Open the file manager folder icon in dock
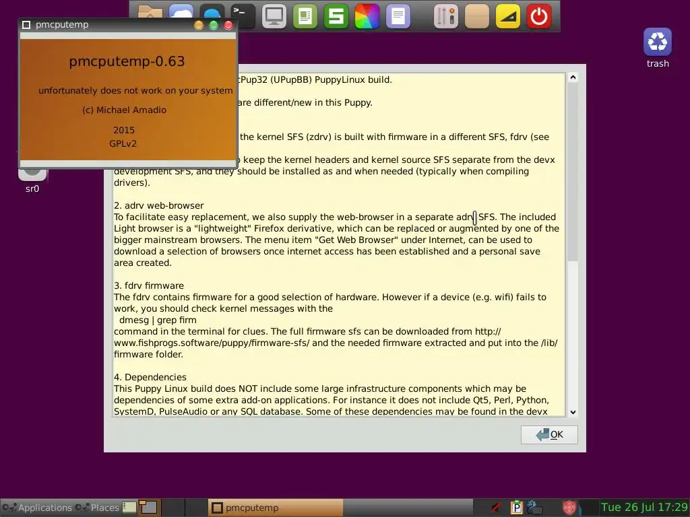Image resolution: width=690 pixels, height=517 pixels. tap(150, 12)
